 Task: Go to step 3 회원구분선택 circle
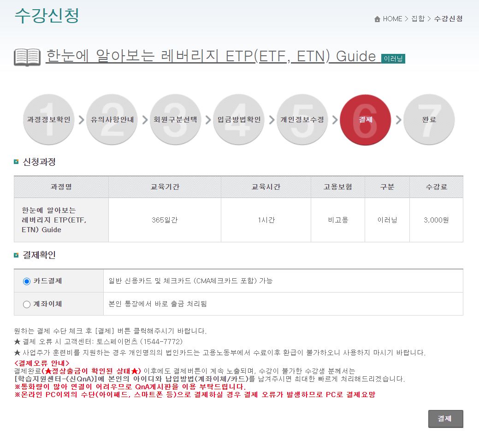[175, 119]
